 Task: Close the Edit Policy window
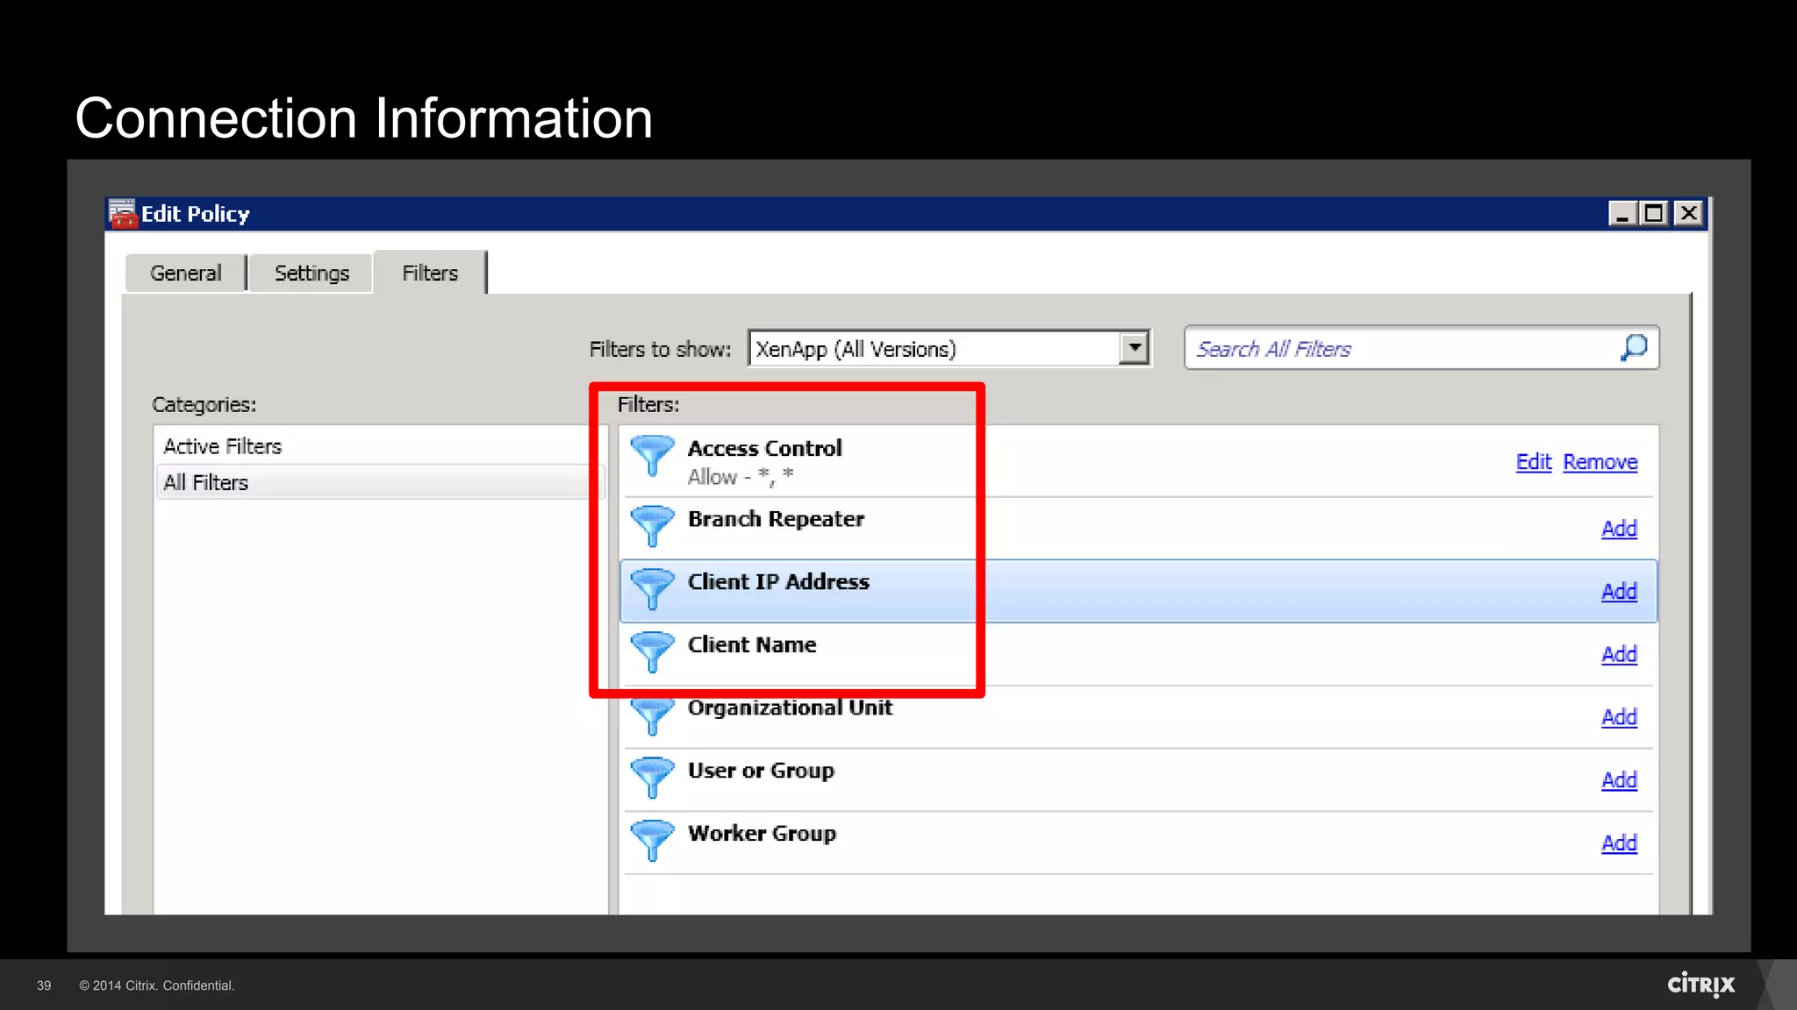1688,214
